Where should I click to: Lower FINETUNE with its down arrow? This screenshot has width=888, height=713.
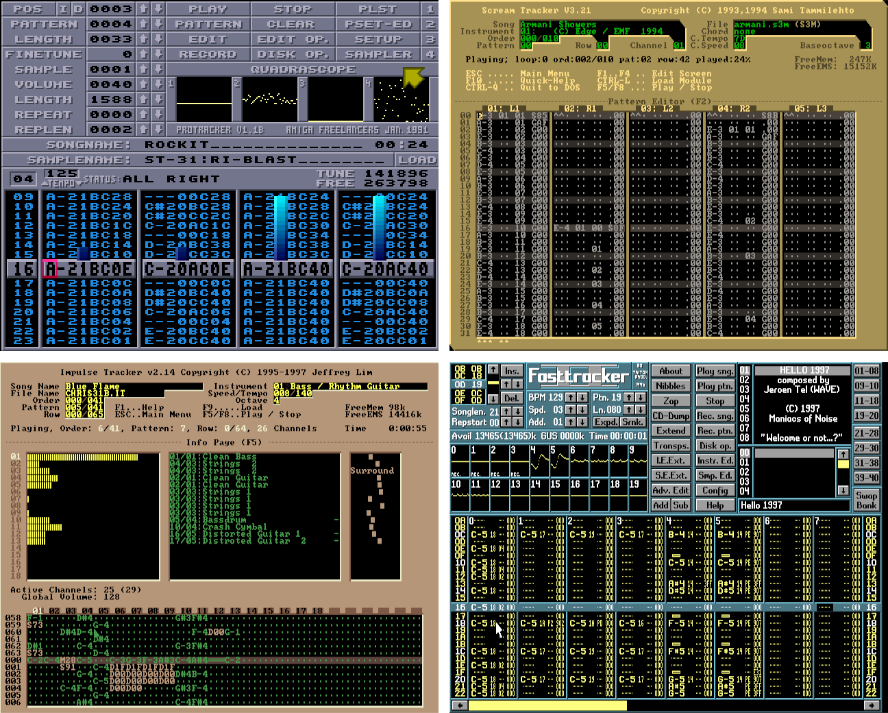[158, 54]
